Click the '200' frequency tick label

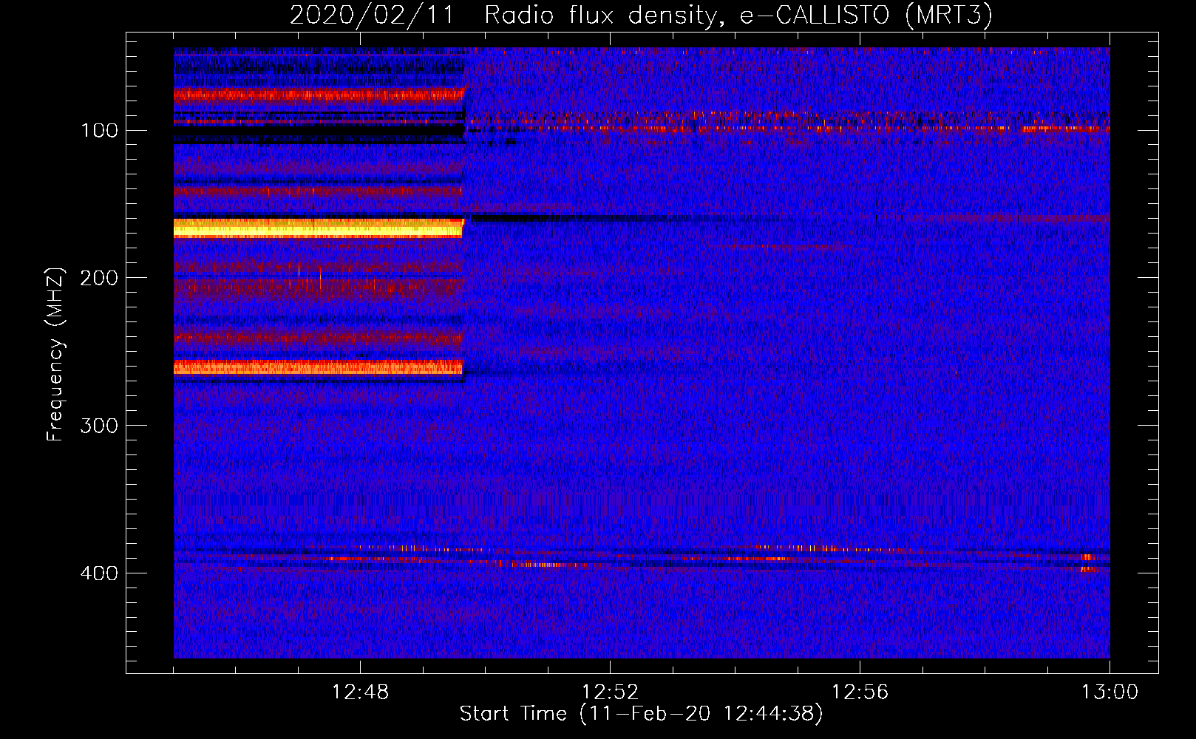click(100, 278)
